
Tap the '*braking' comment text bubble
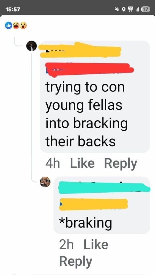click(102, 205)
